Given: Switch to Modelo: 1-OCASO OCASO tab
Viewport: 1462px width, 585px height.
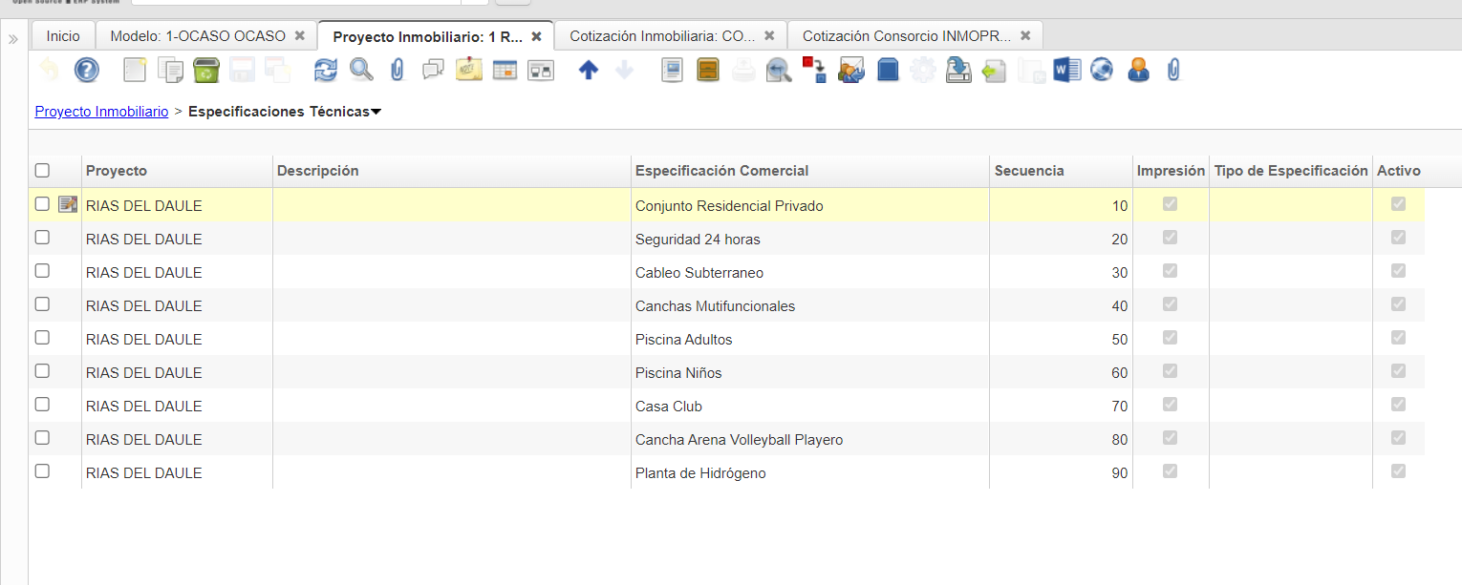Looking at the screenshot, I should point(198,36).
